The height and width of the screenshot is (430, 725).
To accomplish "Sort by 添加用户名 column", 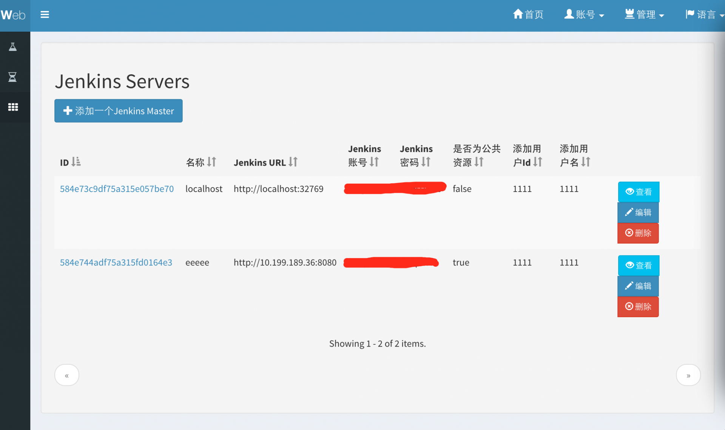I will tap(575, 155).
